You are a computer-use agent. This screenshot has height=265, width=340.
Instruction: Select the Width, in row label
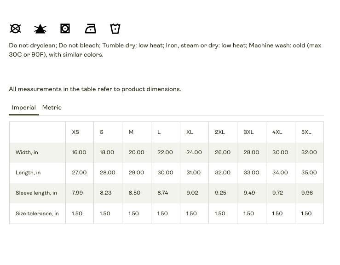point(27,152)
